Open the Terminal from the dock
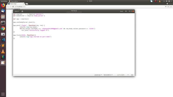Screen dimensions: 173x97 pyautogui.click(x=3, y=23)
